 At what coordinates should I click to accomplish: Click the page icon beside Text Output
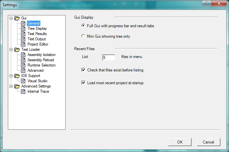(23, 39)
